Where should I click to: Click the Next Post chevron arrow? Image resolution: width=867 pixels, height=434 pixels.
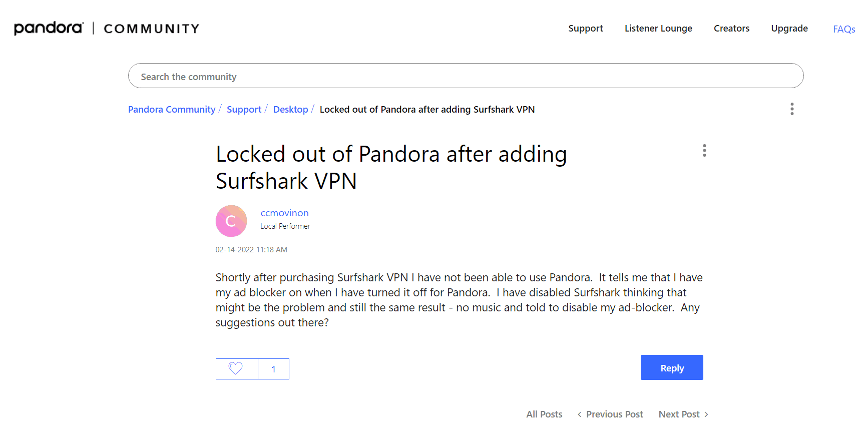707,414
